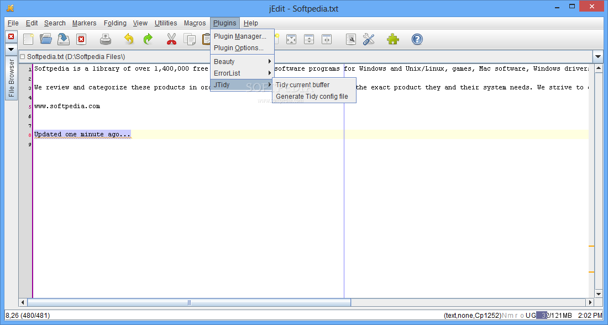Expand the Beauty plugin submenu
This screenshot has width=608, height=325.
242,61
